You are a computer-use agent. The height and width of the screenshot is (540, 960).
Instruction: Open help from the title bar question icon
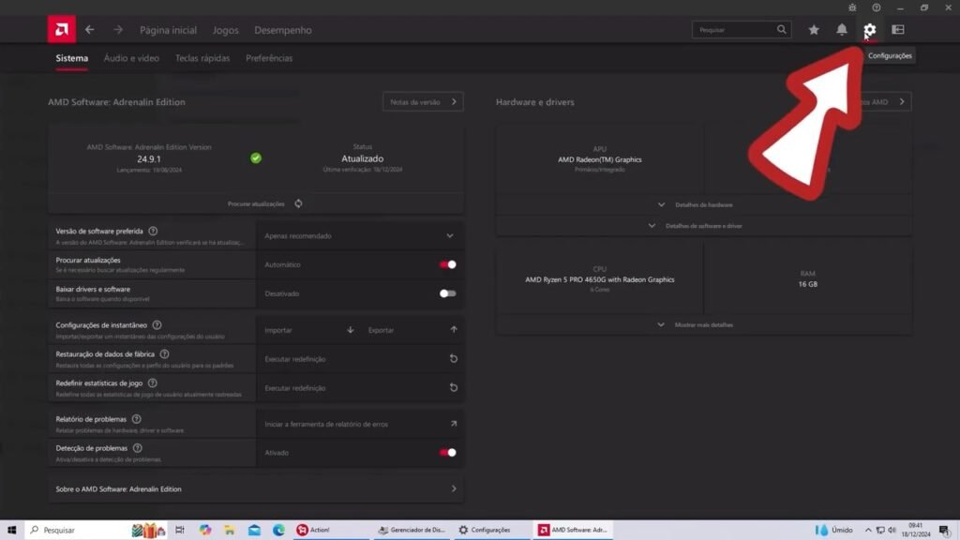click(877, 7)
